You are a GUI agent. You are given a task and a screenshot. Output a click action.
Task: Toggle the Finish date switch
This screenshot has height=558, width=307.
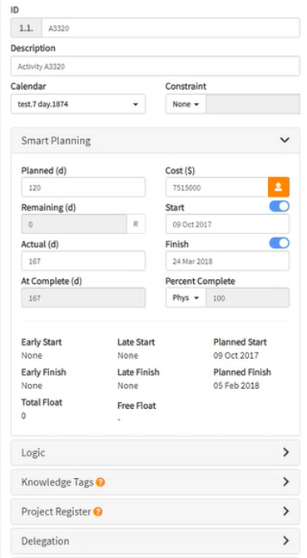click(280, 243)
